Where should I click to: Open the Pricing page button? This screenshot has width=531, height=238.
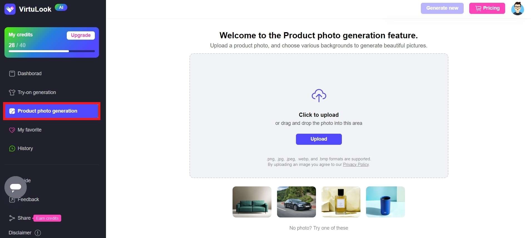tap(487, 8)
